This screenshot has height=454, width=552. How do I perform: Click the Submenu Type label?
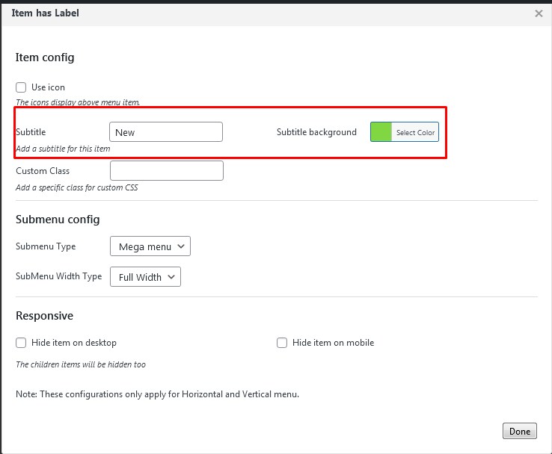46,246
